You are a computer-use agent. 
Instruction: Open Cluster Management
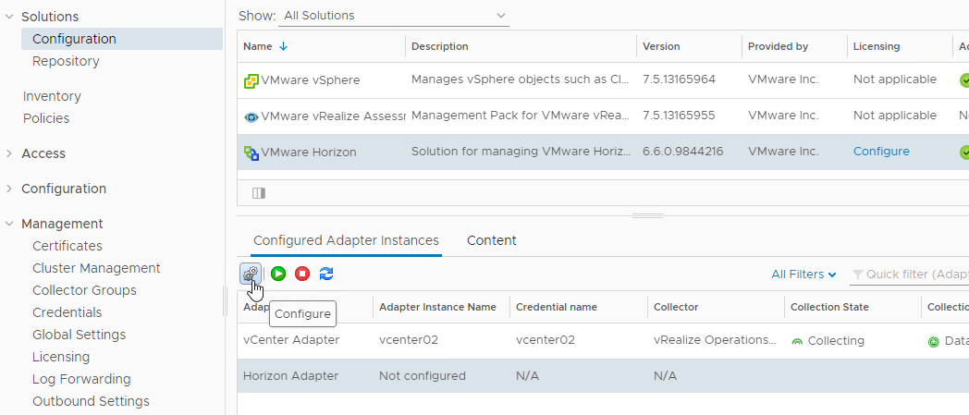click(x=96, y=268)
